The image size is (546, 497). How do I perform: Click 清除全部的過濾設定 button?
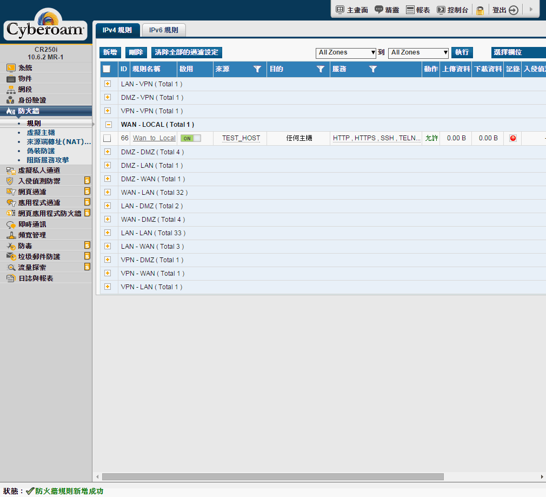(x=187, y=52)
